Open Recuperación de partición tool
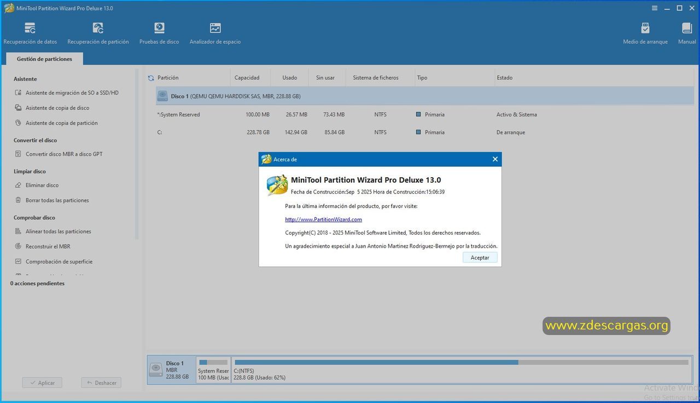700x403 pixels. tap(98, 34)
